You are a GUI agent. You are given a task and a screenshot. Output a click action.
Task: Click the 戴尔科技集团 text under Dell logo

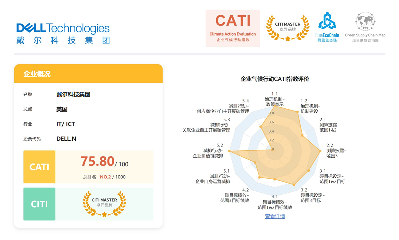click(63, 40)
